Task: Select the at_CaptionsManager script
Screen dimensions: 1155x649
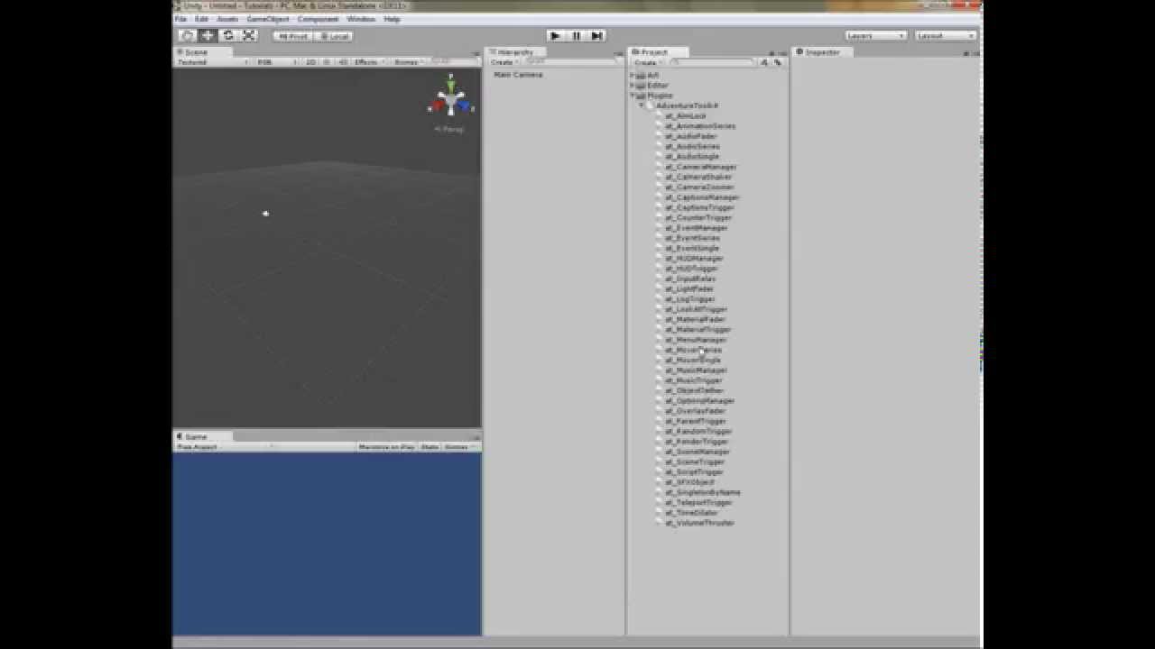Action: (x=702, y=197)
